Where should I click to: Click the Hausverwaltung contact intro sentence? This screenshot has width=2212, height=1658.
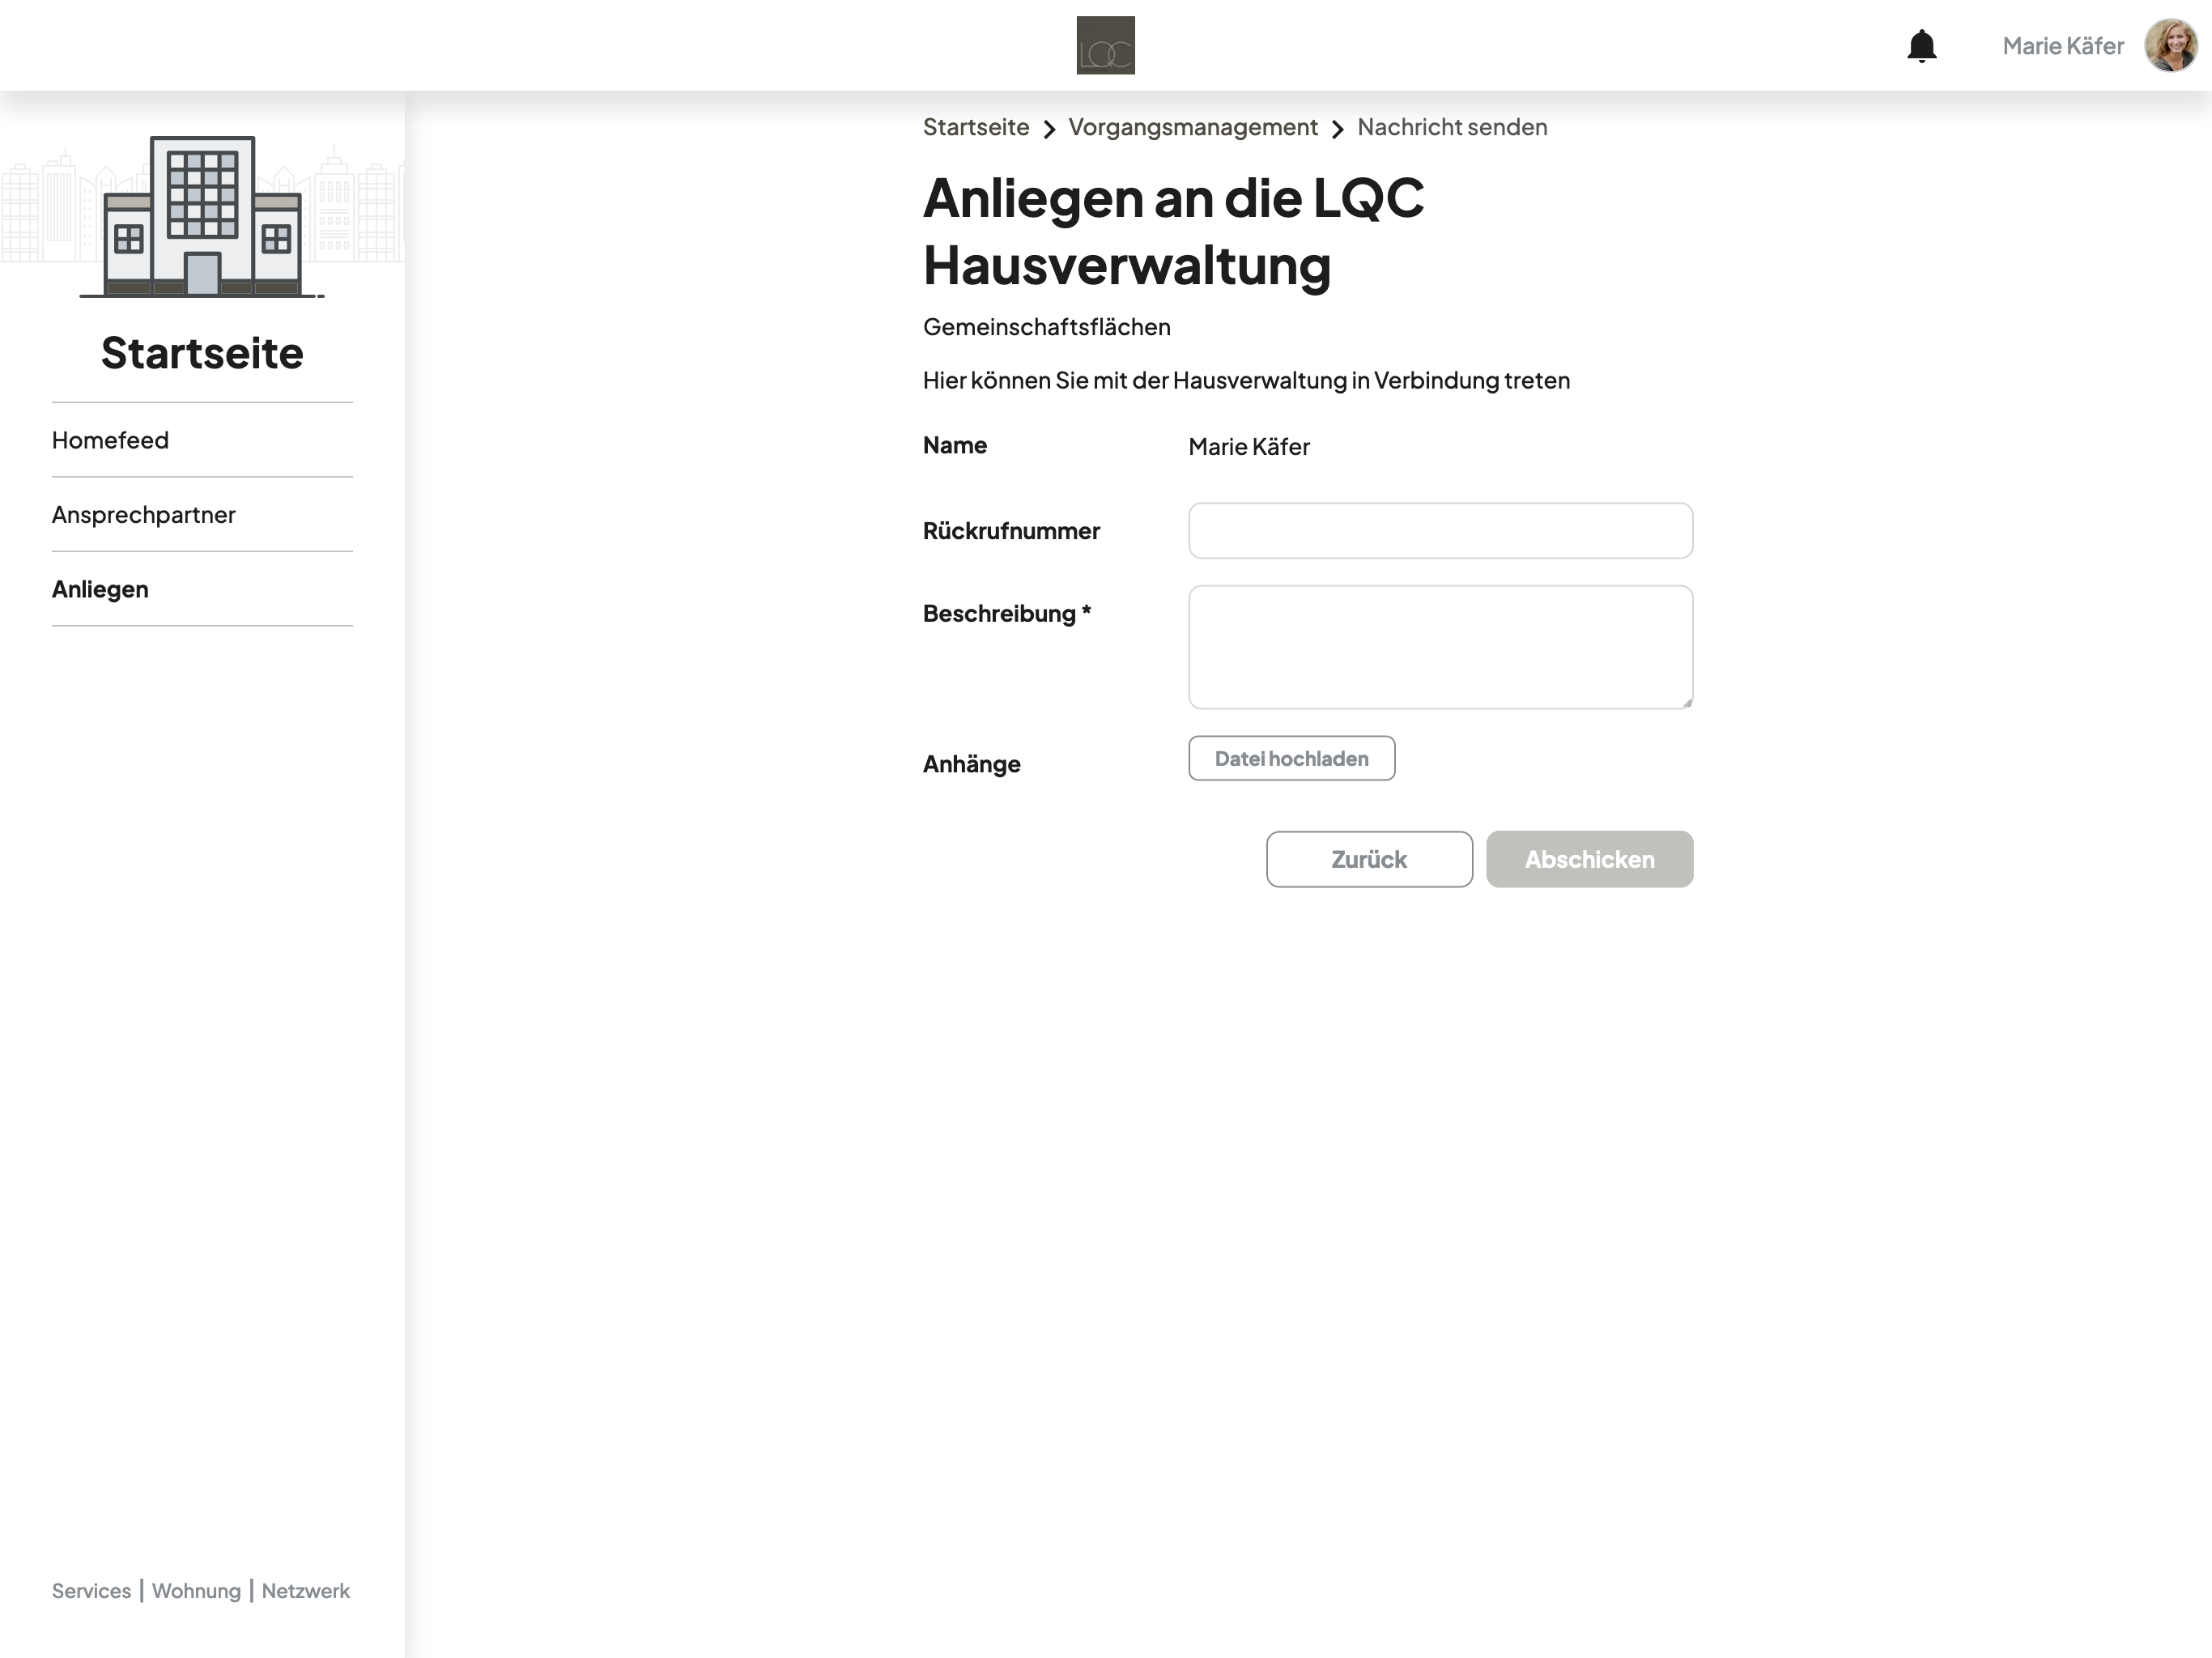(1246, 380)
